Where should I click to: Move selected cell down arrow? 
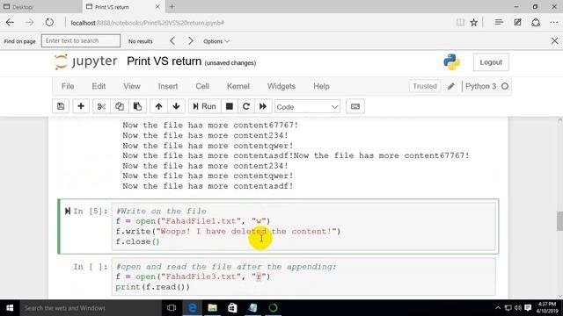click(x=176, y=106)
